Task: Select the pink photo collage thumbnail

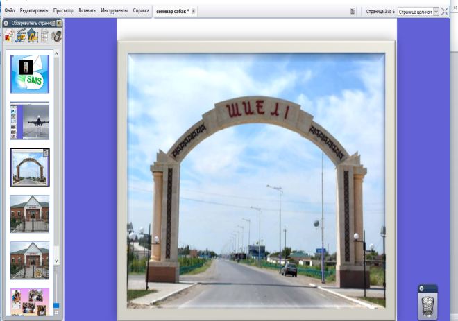Action: pos(30,302)
